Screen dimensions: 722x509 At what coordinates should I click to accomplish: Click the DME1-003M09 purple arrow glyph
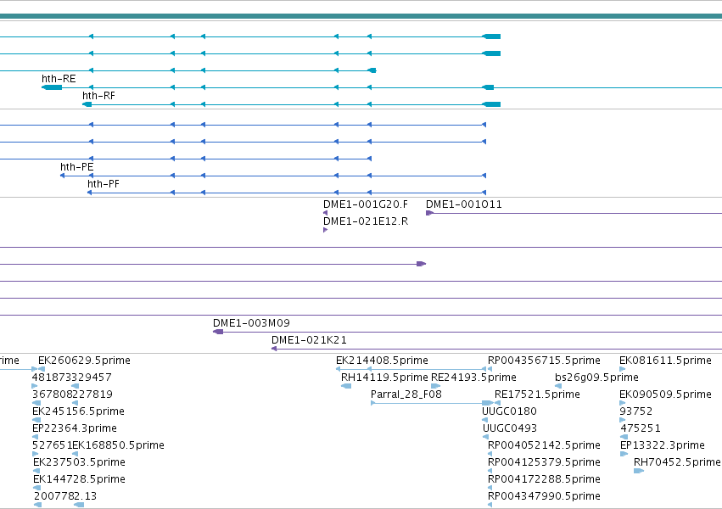click(x=218, y=332)
